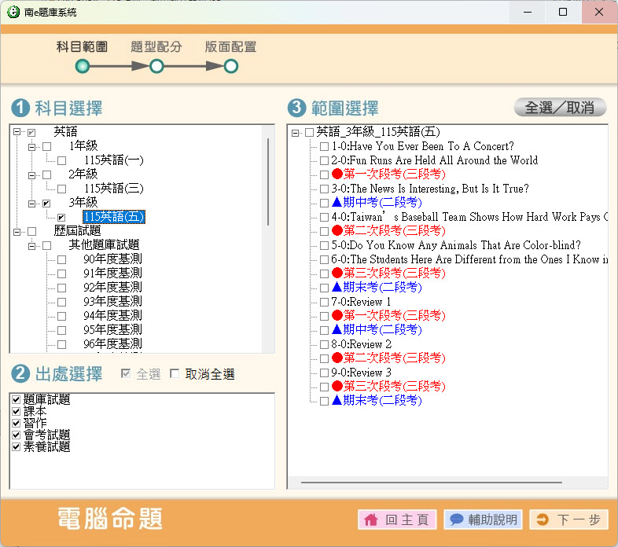Collapse the 1年級 tree node
The height and width of the screenshot is (547, 618).
[31, 147]
